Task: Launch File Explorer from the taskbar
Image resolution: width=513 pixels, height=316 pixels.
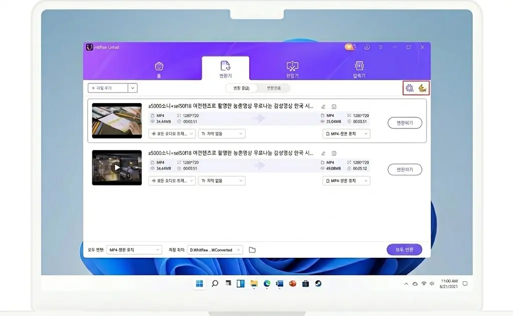Action: [x=254, y=283]
